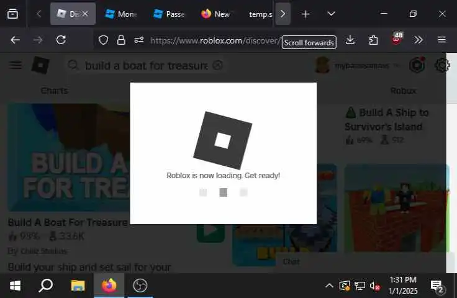Open the Chillz Studios creator link
Image resolution: width=457 pixels, height=298 pixels.
click(x=44, y=251)
